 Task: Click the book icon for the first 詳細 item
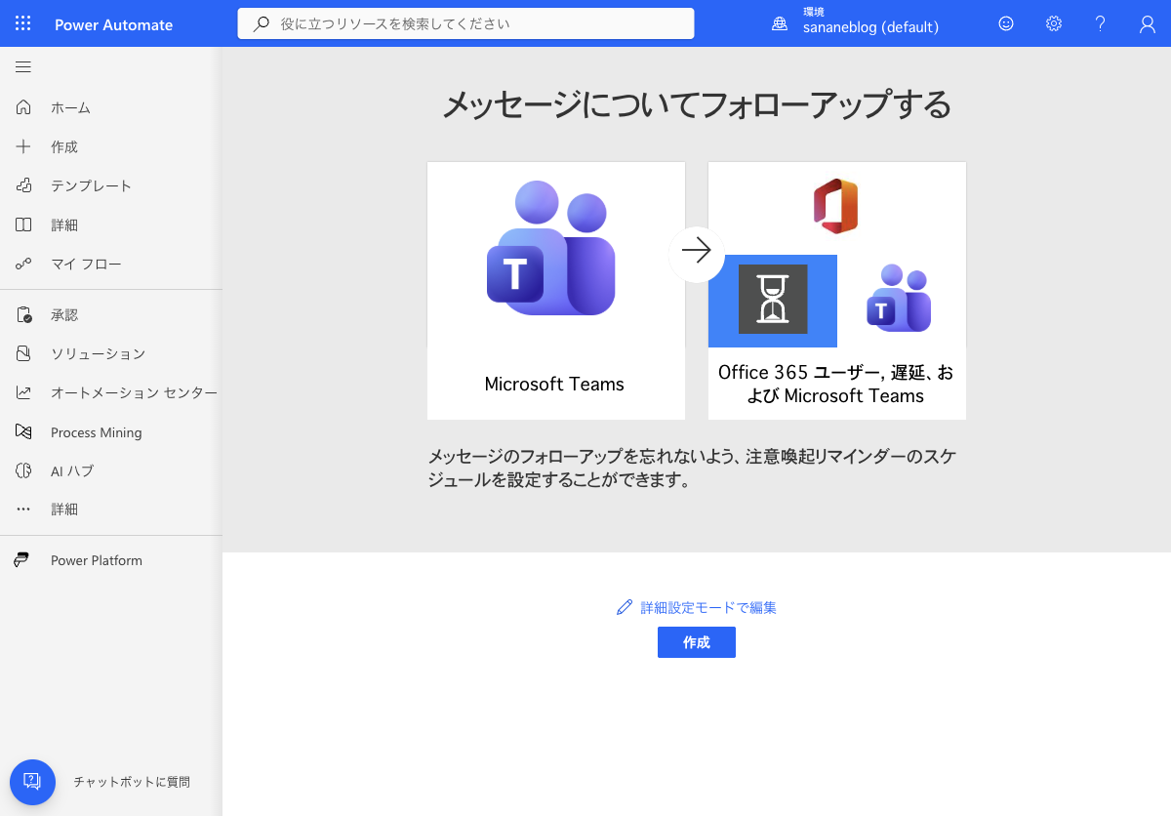coord(23,224)
